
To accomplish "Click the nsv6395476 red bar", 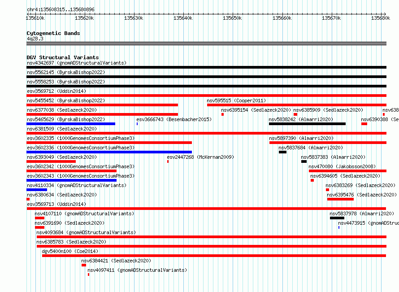I will (x=340, y=199).
